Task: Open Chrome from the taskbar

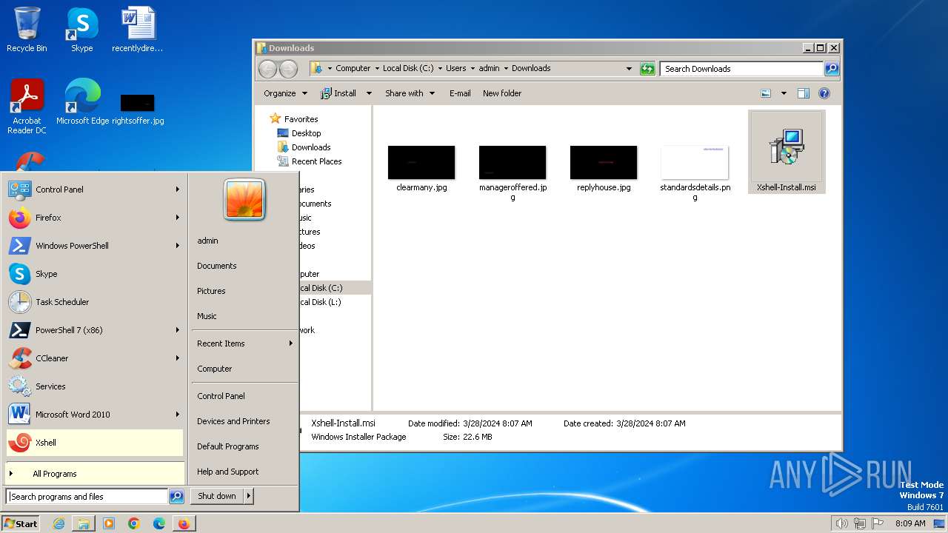Action: point(133,523)
